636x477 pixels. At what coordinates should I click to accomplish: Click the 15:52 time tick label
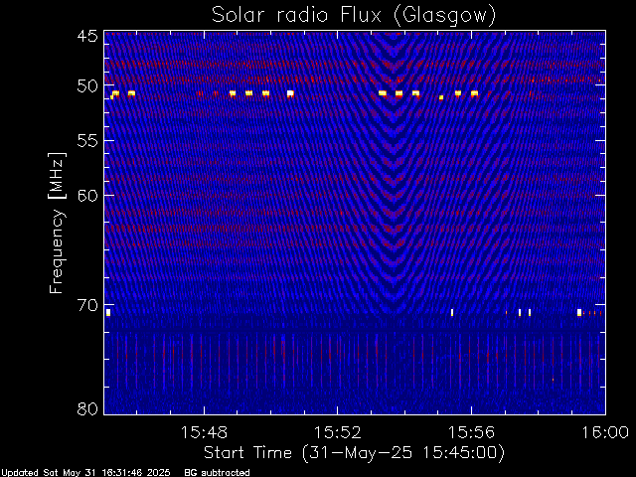click(x=338, y=432)
